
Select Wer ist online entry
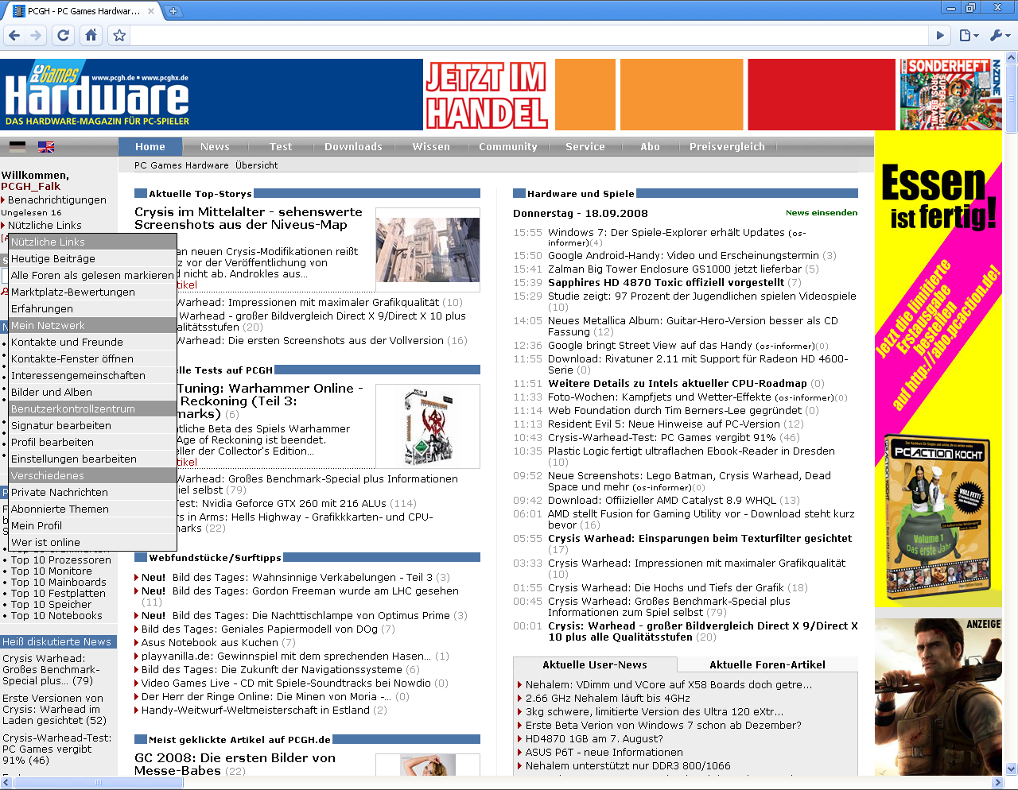click(92, 543)
